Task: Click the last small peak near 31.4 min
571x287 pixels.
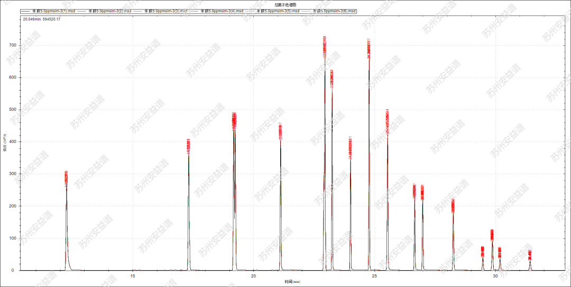Action: (x=530, y=255)
